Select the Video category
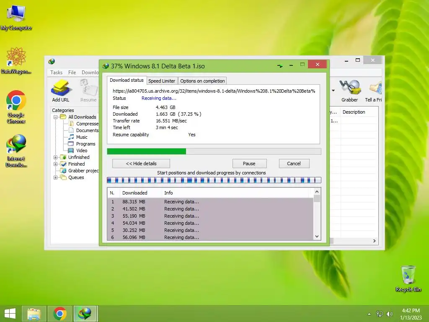This screenshot has height=322, width=429. coord(78,151)
